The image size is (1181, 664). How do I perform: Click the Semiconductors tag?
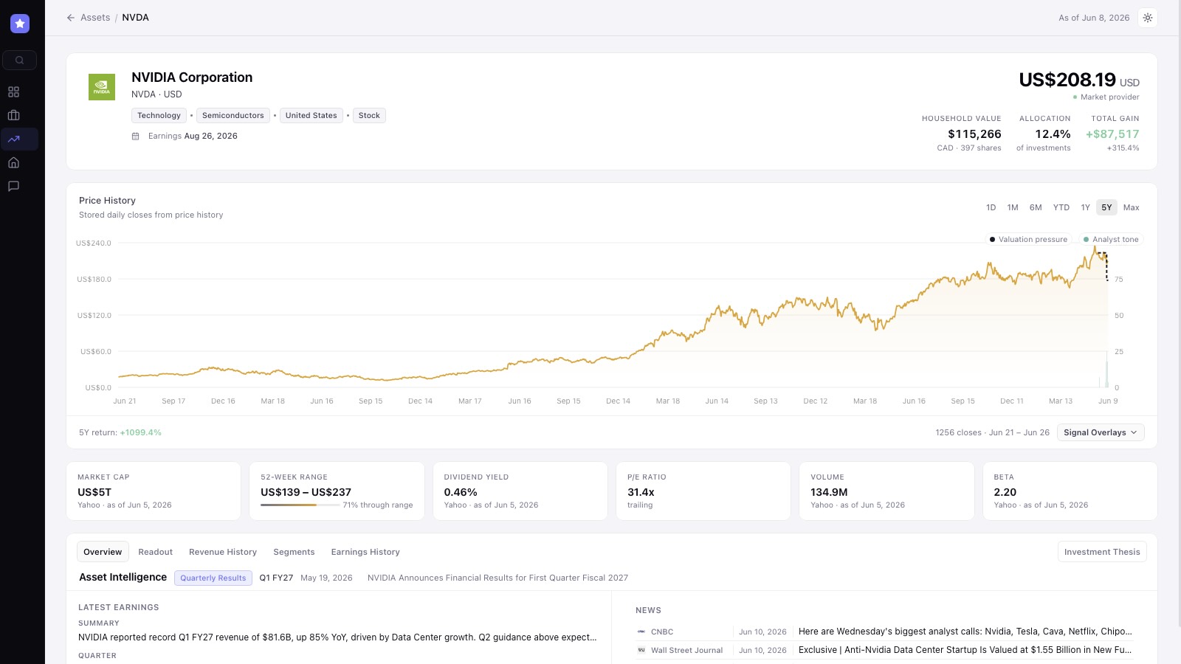pos(233,116)
